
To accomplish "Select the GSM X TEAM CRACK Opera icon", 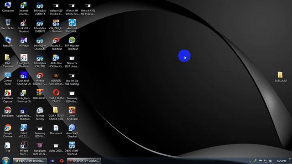I will click(56, 96).
